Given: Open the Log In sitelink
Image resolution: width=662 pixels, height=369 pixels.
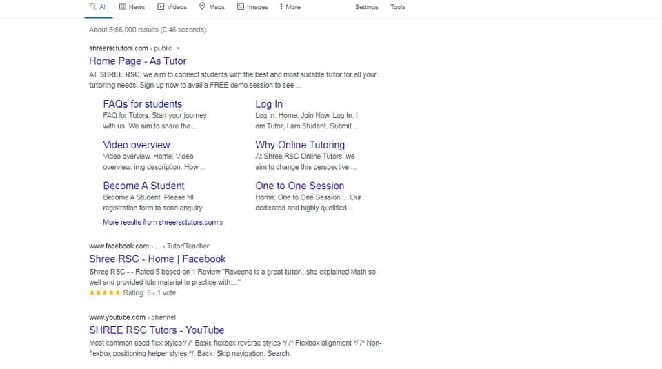Looking at the screenshot, I should [268, 104].
